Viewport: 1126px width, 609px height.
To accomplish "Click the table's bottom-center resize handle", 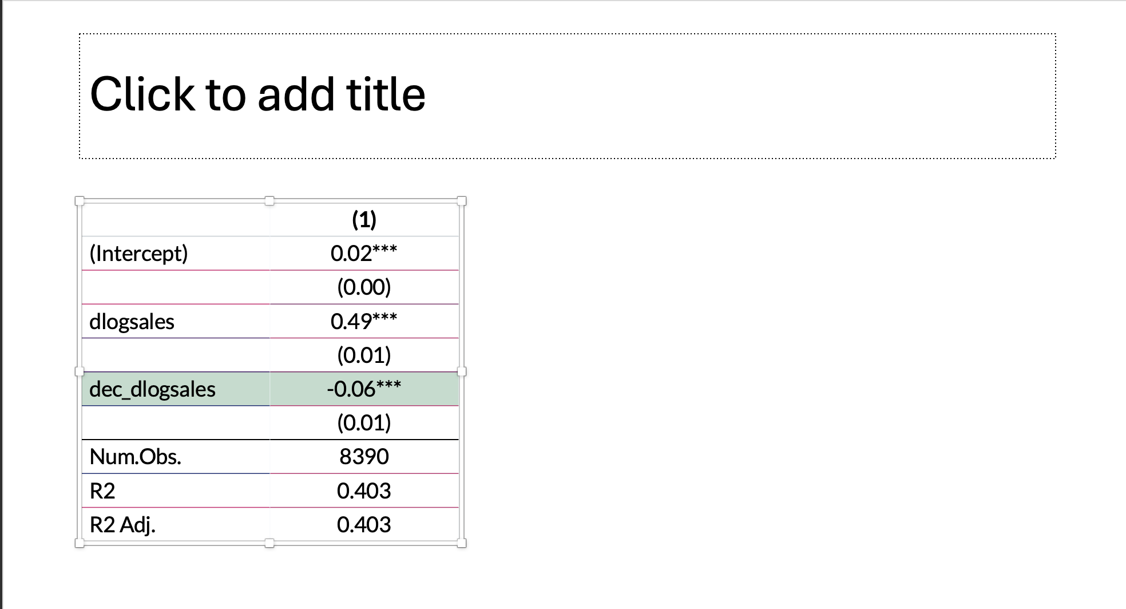I will click(x=269, y=543).
